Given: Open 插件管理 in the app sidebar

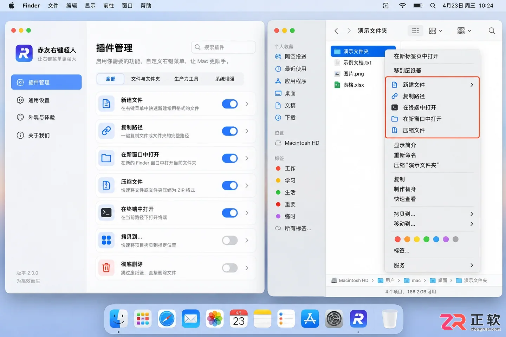Looking at the screenshot, I should pos(46,82).
